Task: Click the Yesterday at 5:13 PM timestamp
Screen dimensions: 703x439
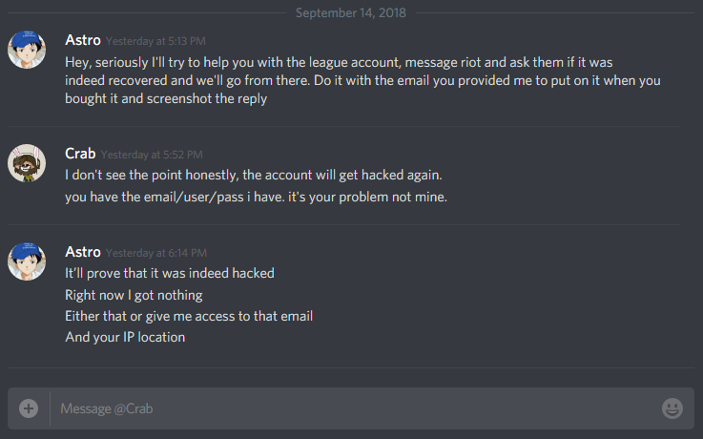Action: (x=155, y=41)
